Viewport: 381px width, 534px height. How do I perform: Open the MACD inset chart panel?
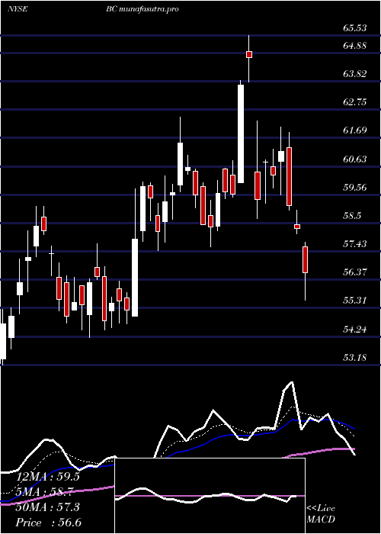click(x=210, y=496)
